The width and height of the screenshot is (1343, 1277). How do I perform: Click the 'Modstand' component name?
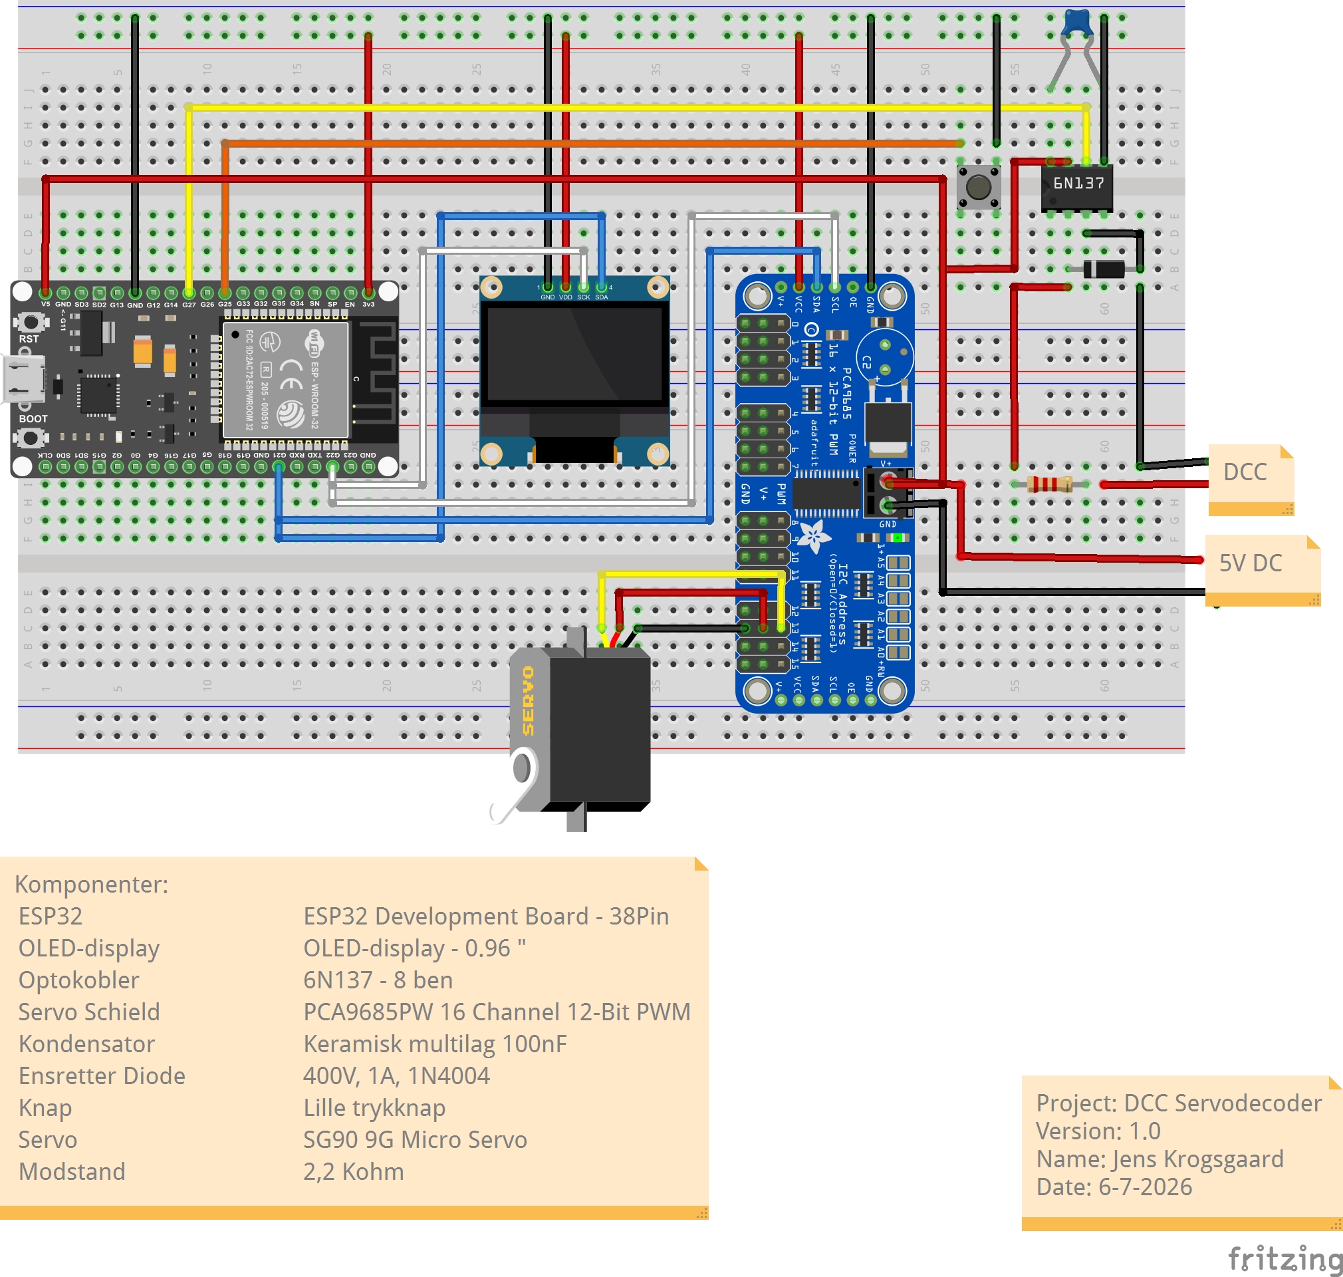(72, 1172)
